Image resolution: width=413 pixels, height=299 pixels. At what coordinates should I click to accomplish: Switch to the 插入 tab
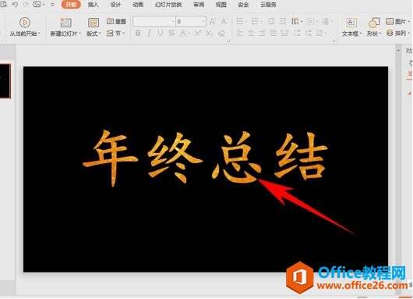click(x=94, y=5)
